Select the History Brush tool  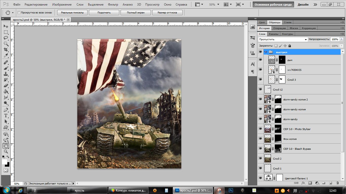tap(6, 80)
